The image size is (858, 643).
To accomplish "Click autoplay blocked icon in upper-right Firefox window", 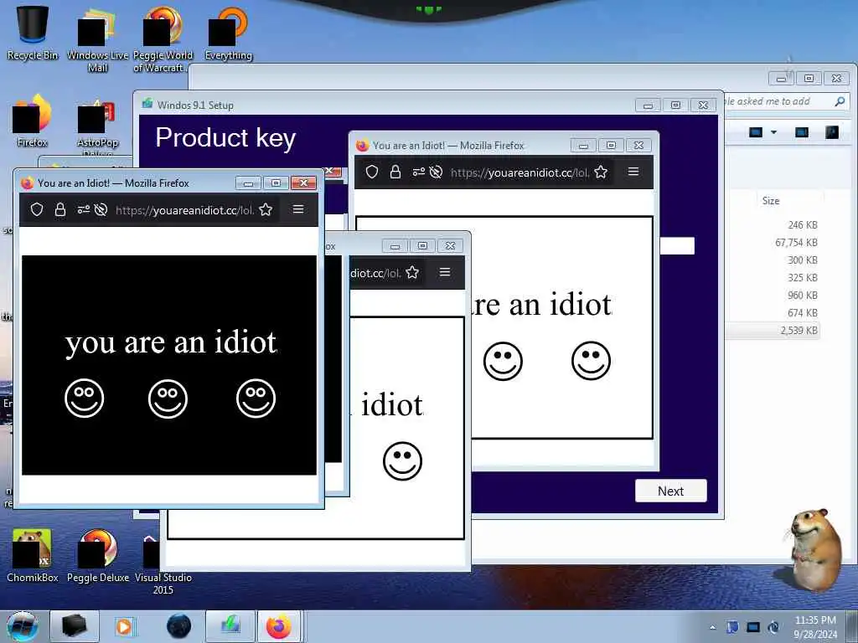I will pyautogui.click(x=436, y=172).
